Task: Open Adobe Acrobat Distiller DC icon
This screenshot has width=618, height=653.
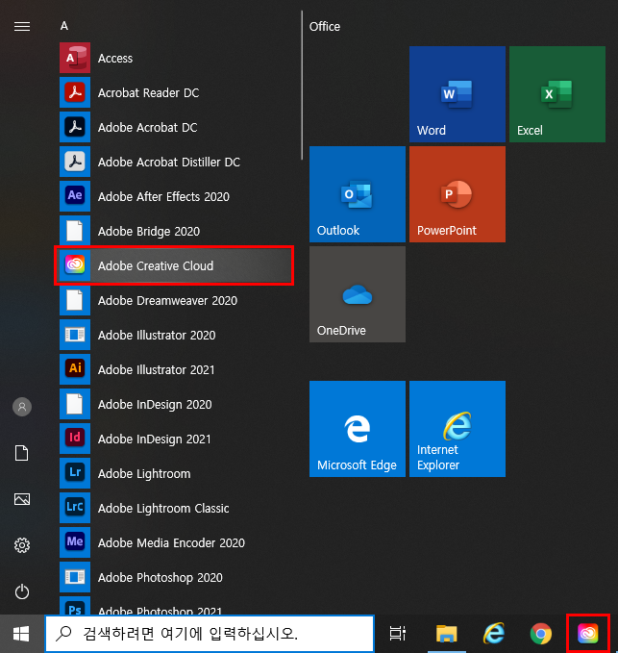Action: click(75, 162)
